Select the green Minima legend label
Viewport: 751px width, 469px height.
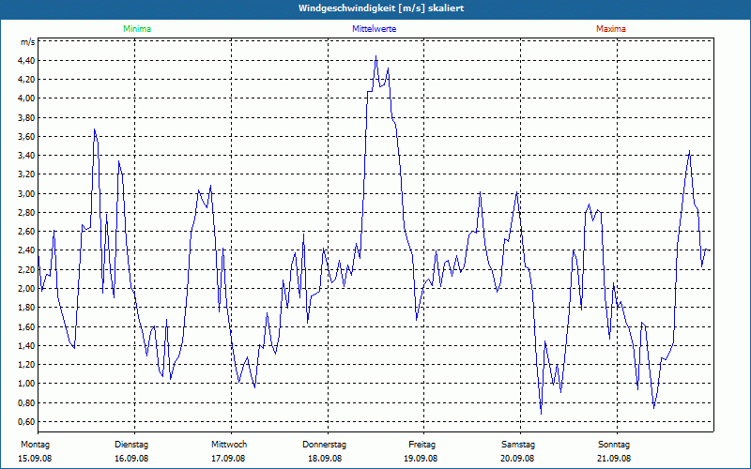pyautogui.click(x=137, y=29)
